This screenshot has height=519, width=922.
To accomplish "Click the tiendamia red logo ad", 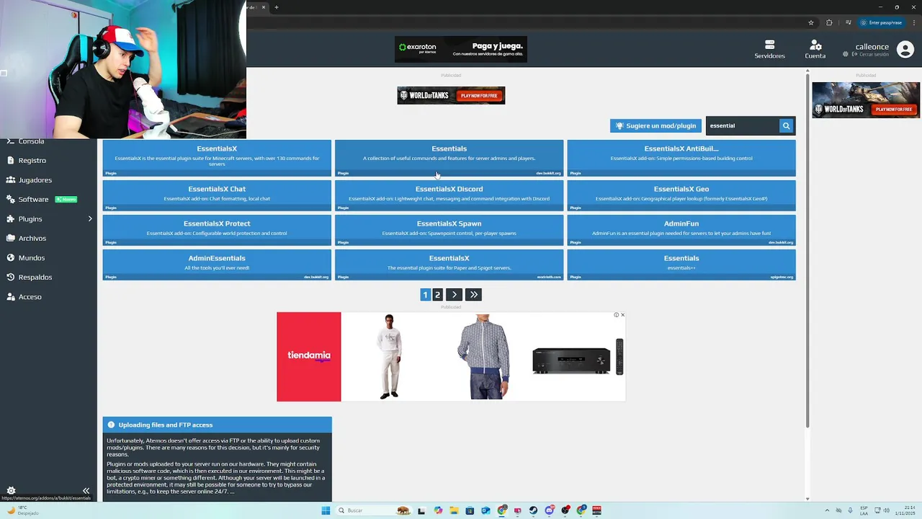I will click(x=309, y=357).
